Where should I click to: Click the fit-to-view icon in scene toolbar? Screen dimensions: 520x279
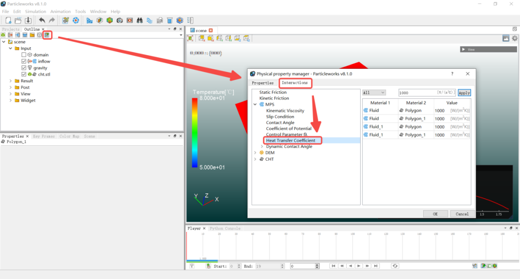[190, 38]
